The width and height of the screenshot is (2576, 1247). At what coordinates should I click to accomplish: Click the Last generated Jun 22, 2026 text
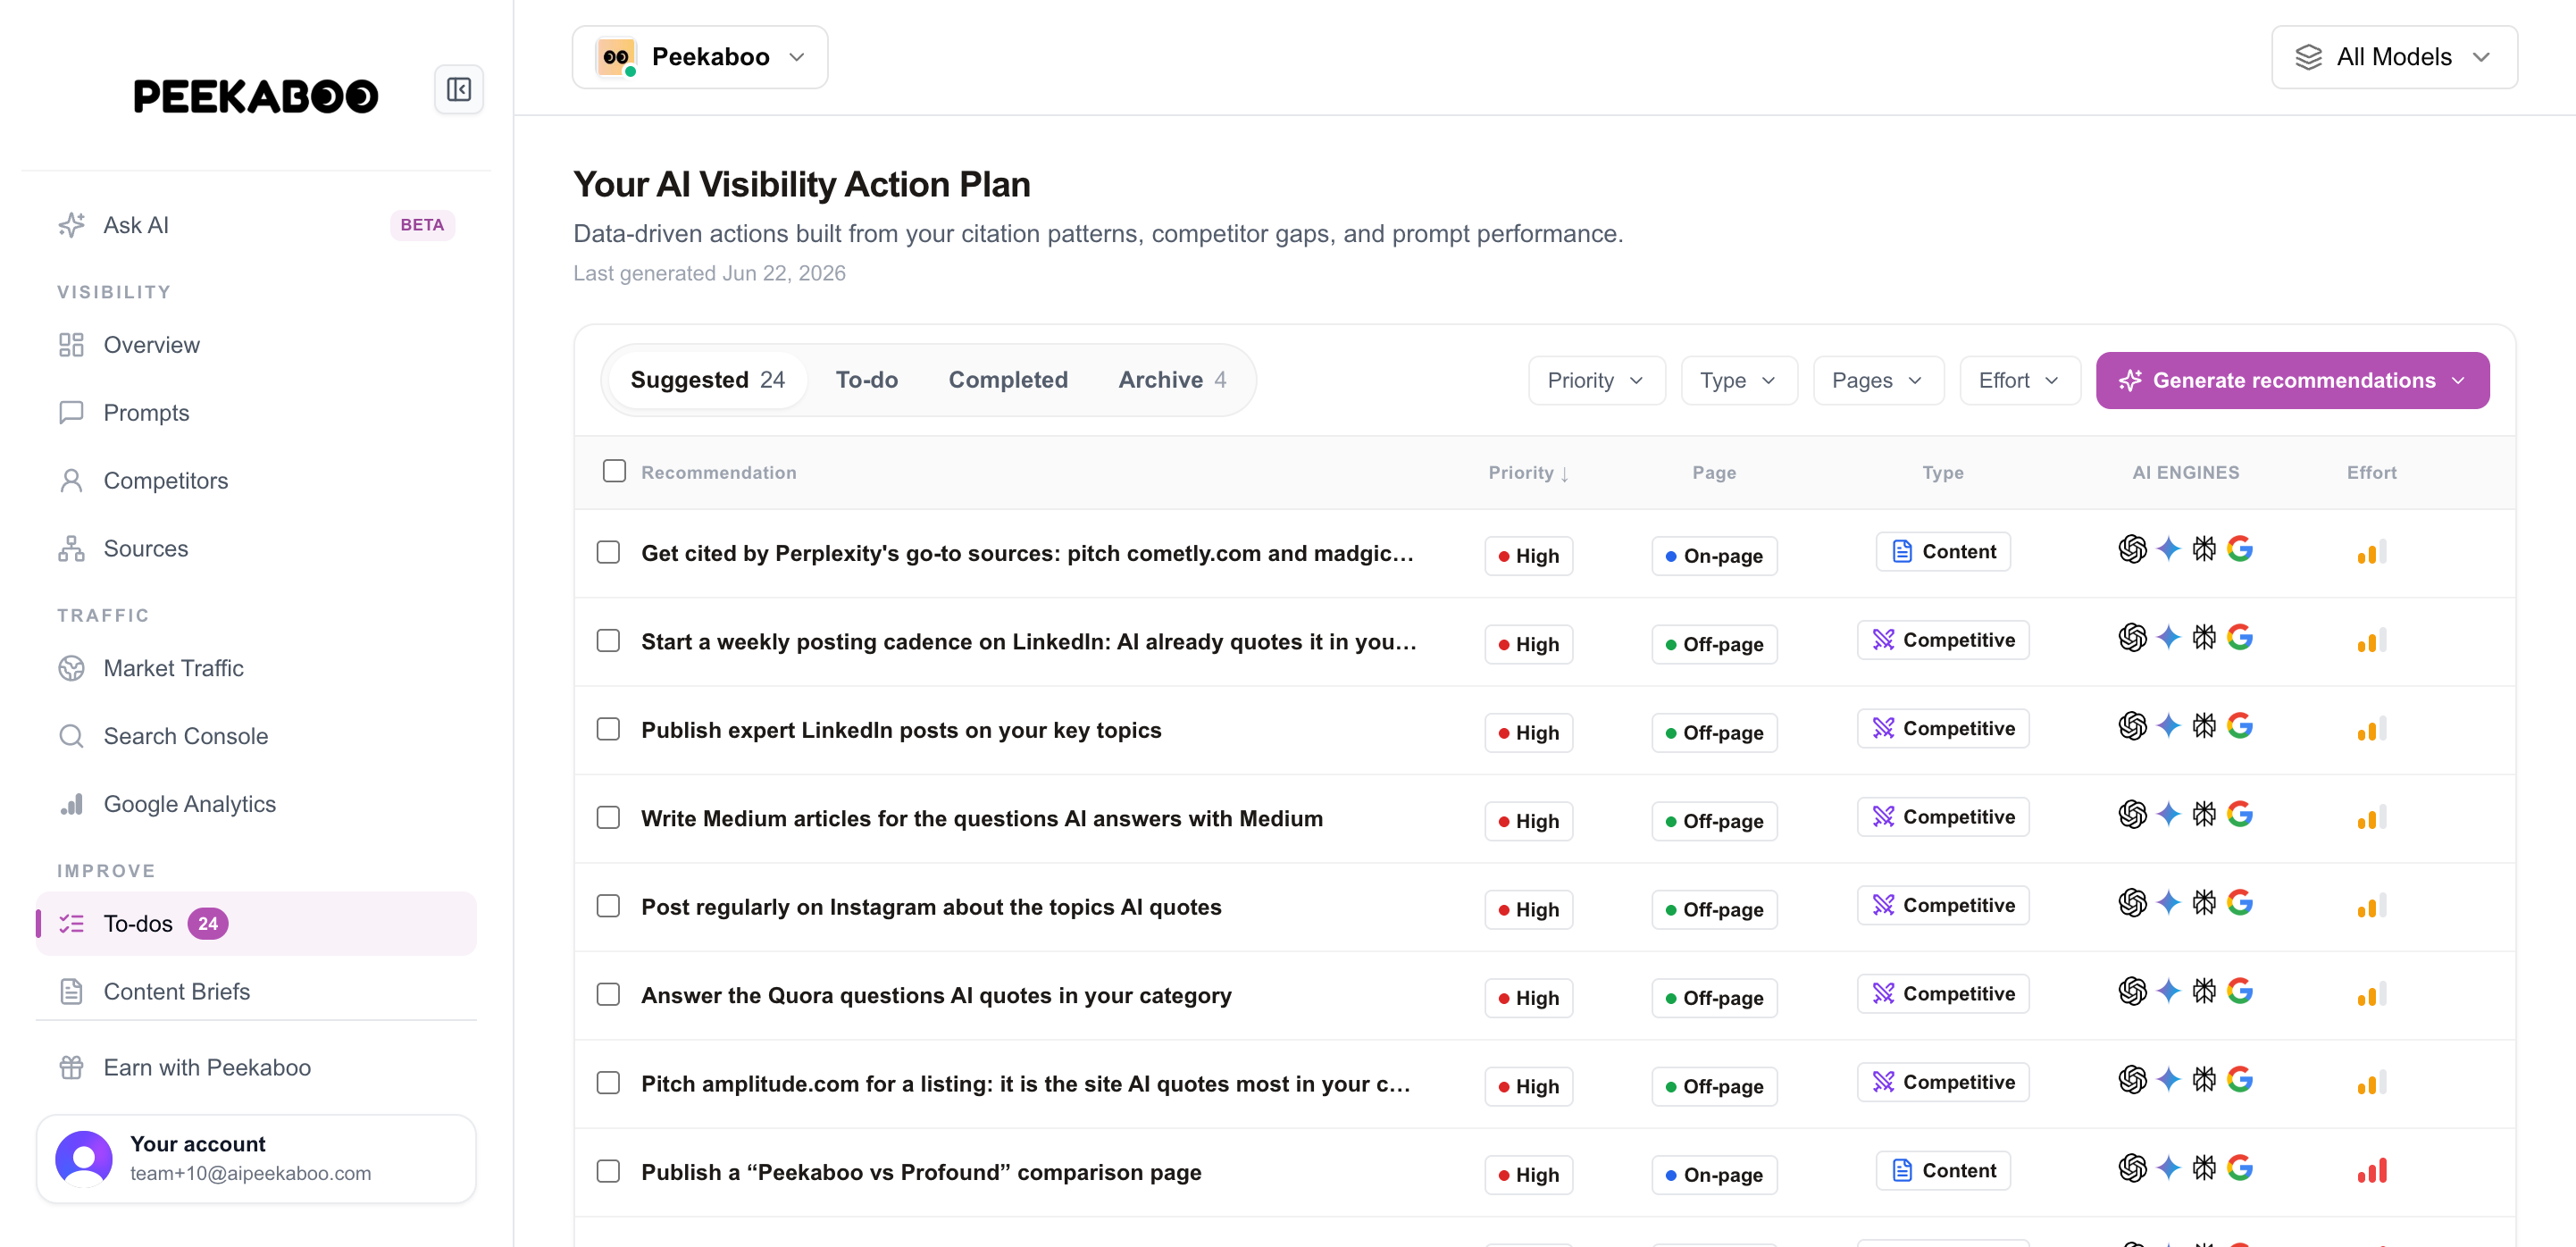pyautogui.click(x=709, y=274)
